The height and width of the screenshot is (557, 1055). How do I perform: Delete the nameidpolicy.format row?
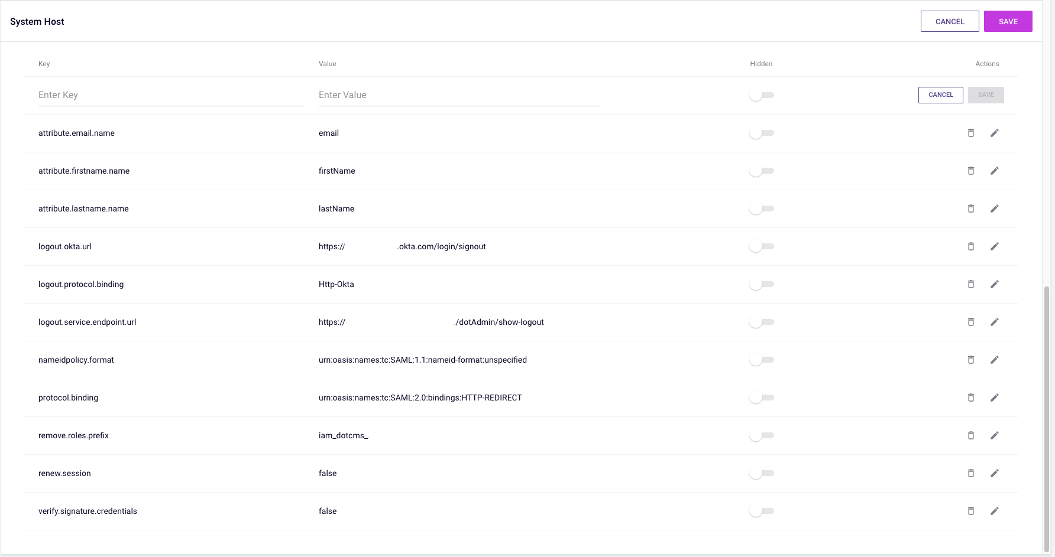970,360
